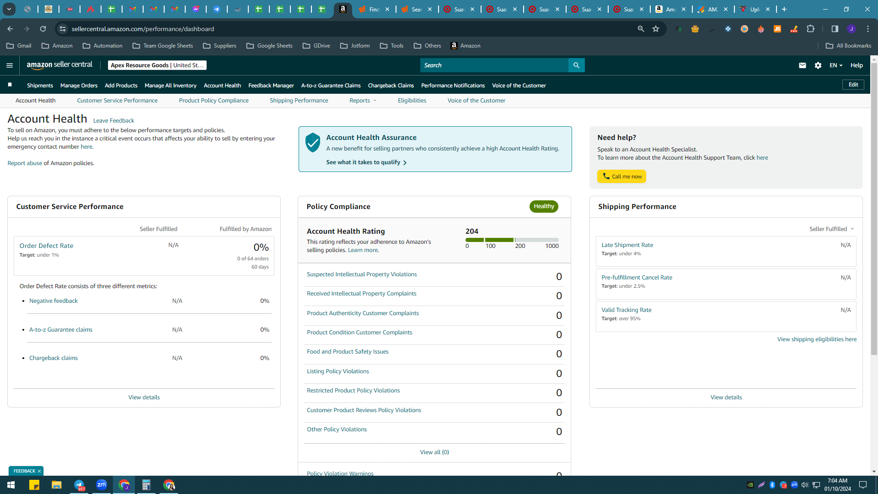The image size is (878, 494).
Task: Open the Chrome three-dot menu
Action: [x=868, y=29]
